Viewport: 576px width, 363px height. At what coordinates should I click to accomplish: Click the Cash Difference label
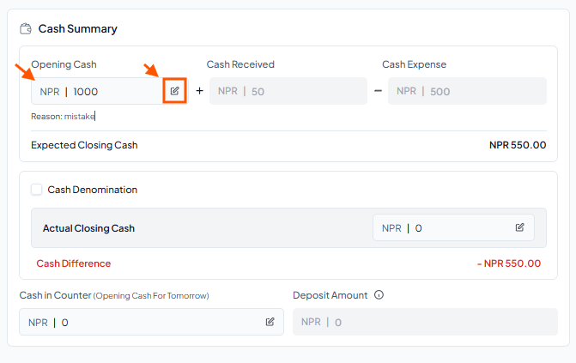74,263
